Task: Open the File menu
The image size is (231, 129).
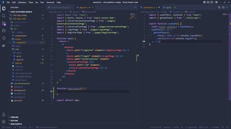Action: click(8, 3)
